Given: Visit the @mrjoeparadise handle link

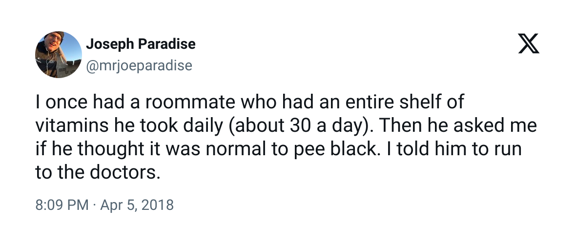Looking at the screenshot, I should click(139, 65).
